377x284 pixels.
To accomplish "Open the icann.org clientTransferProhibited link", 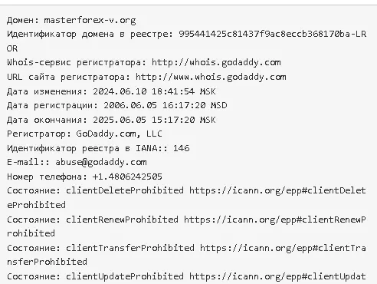I will [283, 248].
